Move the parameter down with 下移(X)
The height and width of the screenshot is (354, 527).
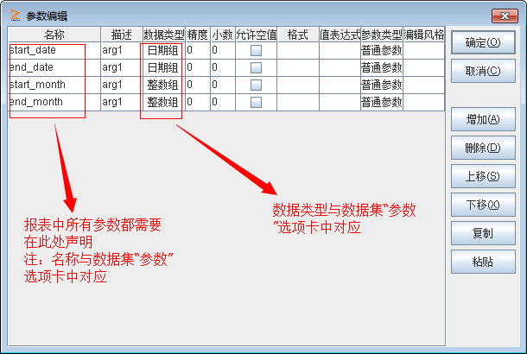click(483, 205)
